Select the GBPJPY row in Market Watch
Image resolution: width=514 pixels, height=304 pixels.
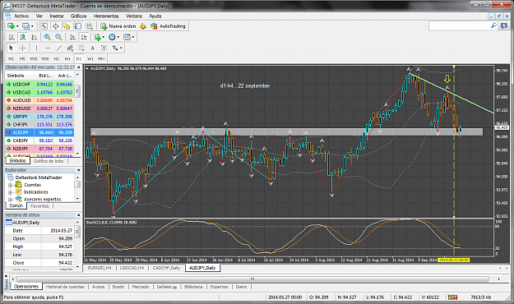39,117
